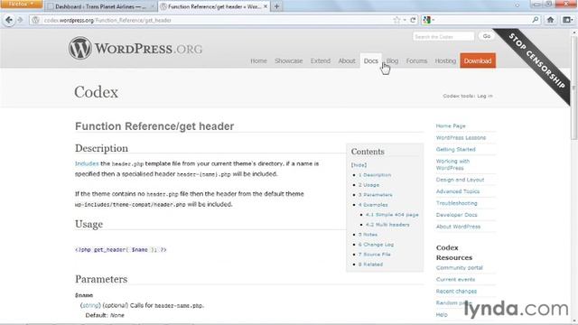Open a new tab with plus button
This screenshot has width=578, height=325.
[276, 6]
